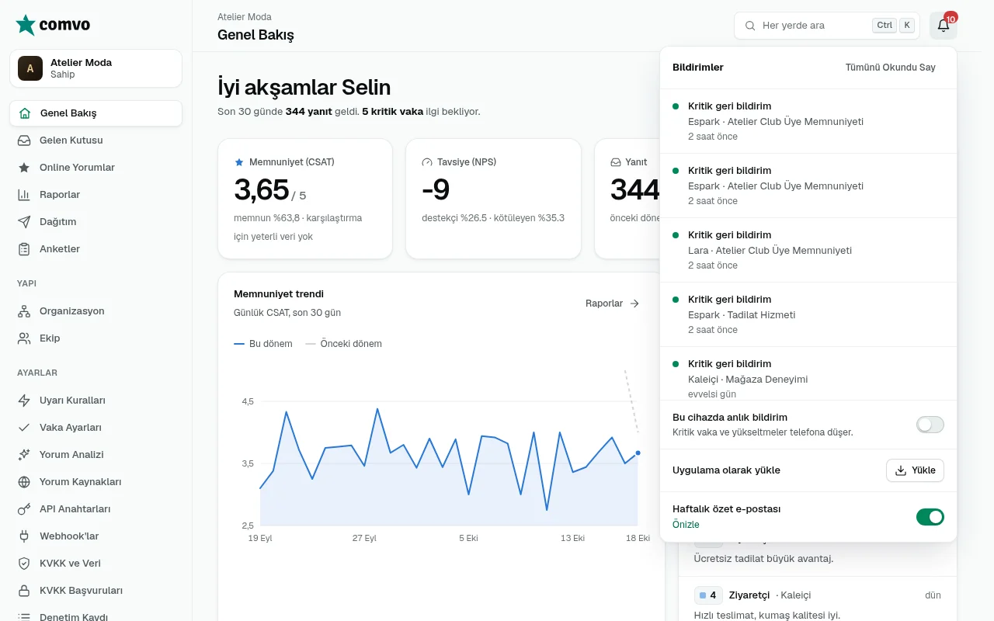
Task: Click the Önceki dönem legend entry
Action: pyautogui.click(x=344, y=344)
